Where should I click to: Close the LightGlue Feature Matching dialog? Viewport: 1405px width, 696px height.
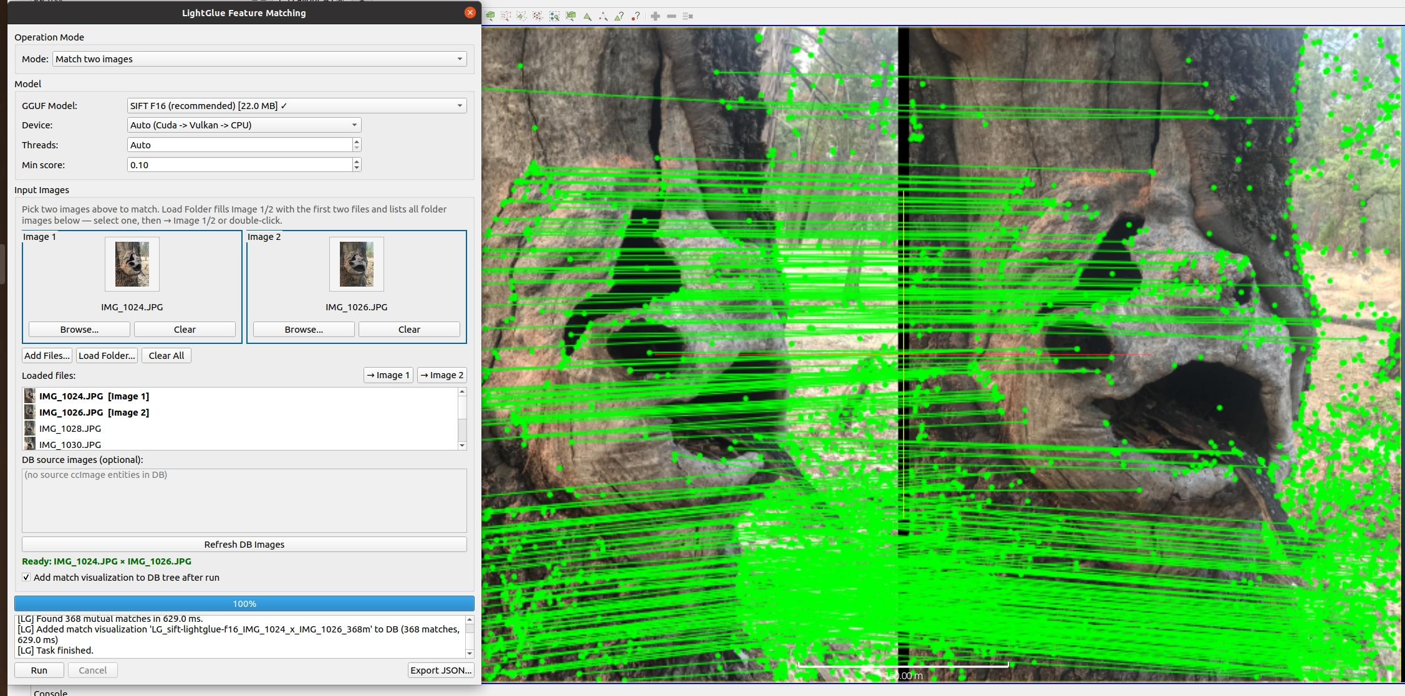click(x=470, y=12)
